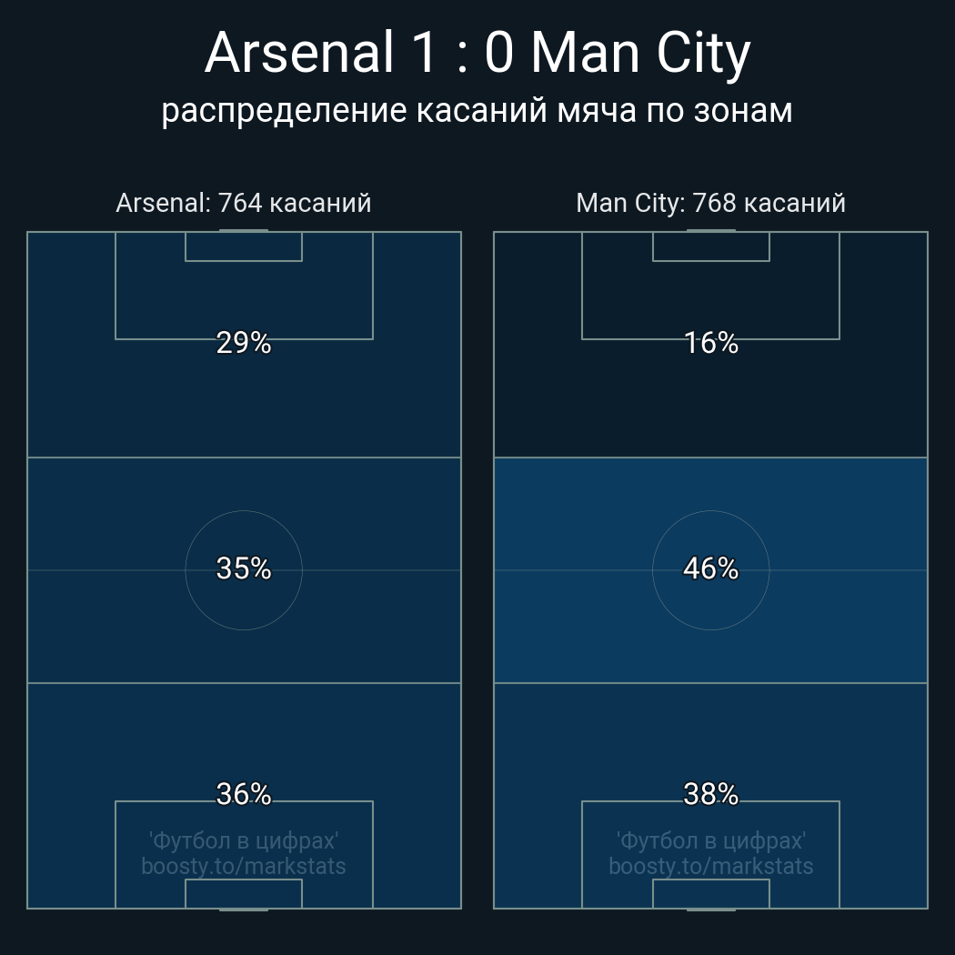Click Man City's 38% defensive zone value
Image resolution: width=955 pixels, height=955 pixels.
point(710,794)
